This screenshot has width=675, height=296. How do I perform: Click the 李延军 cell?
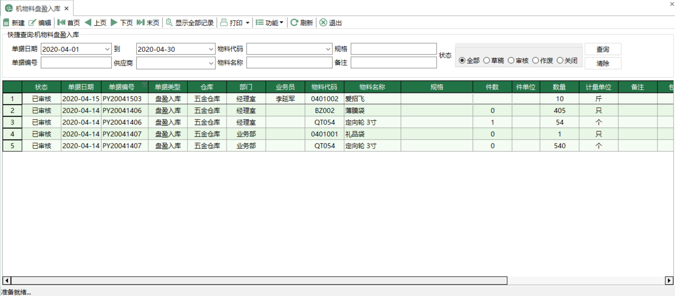coord(285,99)
